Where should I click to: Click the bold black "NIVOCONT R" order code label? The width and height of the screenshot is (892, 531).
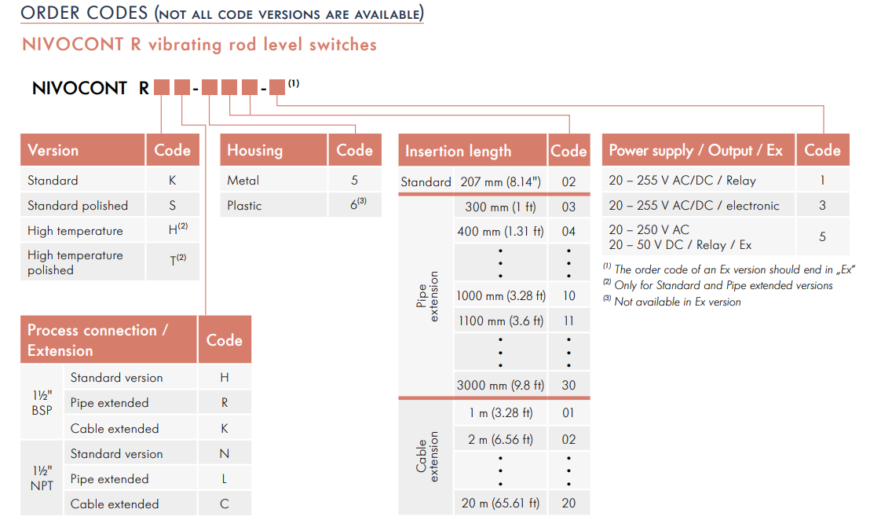click(x=90, y=88)
